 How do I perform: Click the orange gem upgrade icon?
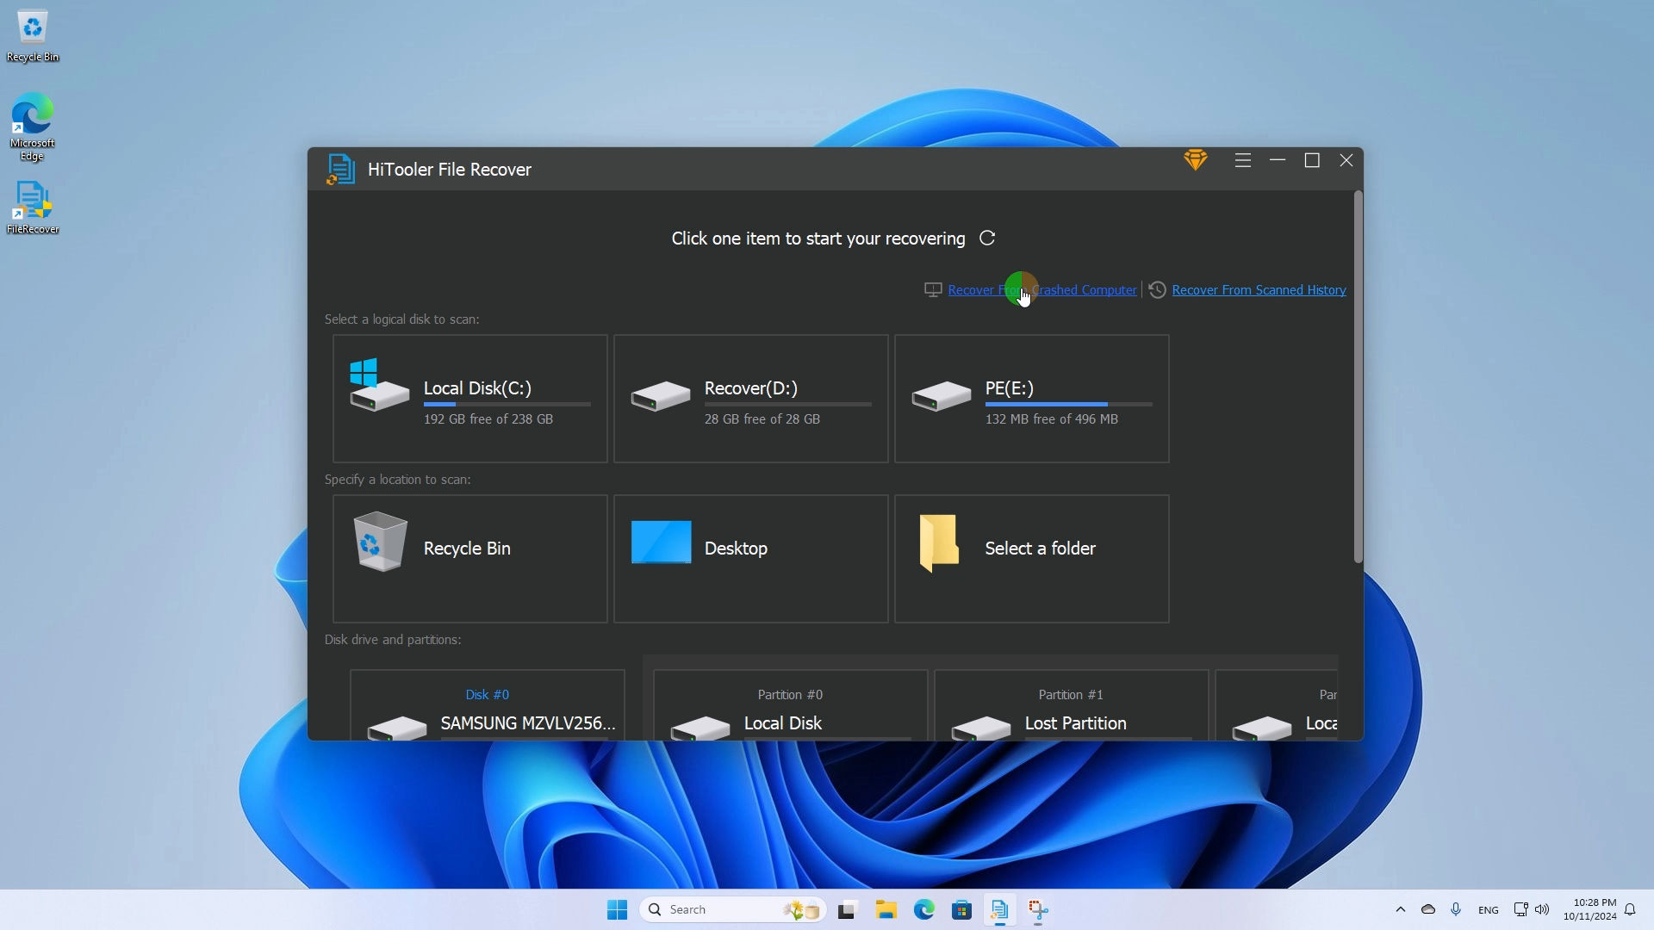1196,159
